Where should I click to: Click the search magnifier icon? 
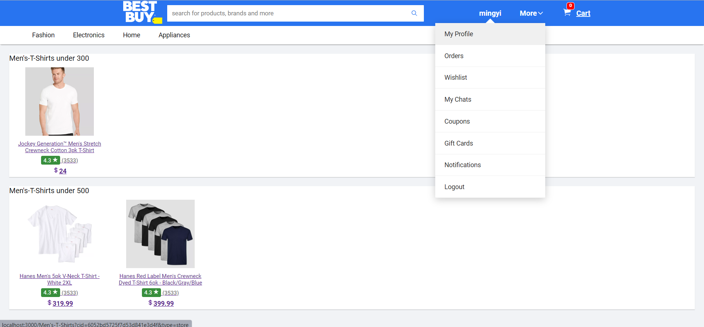click(x=414, y=13)
